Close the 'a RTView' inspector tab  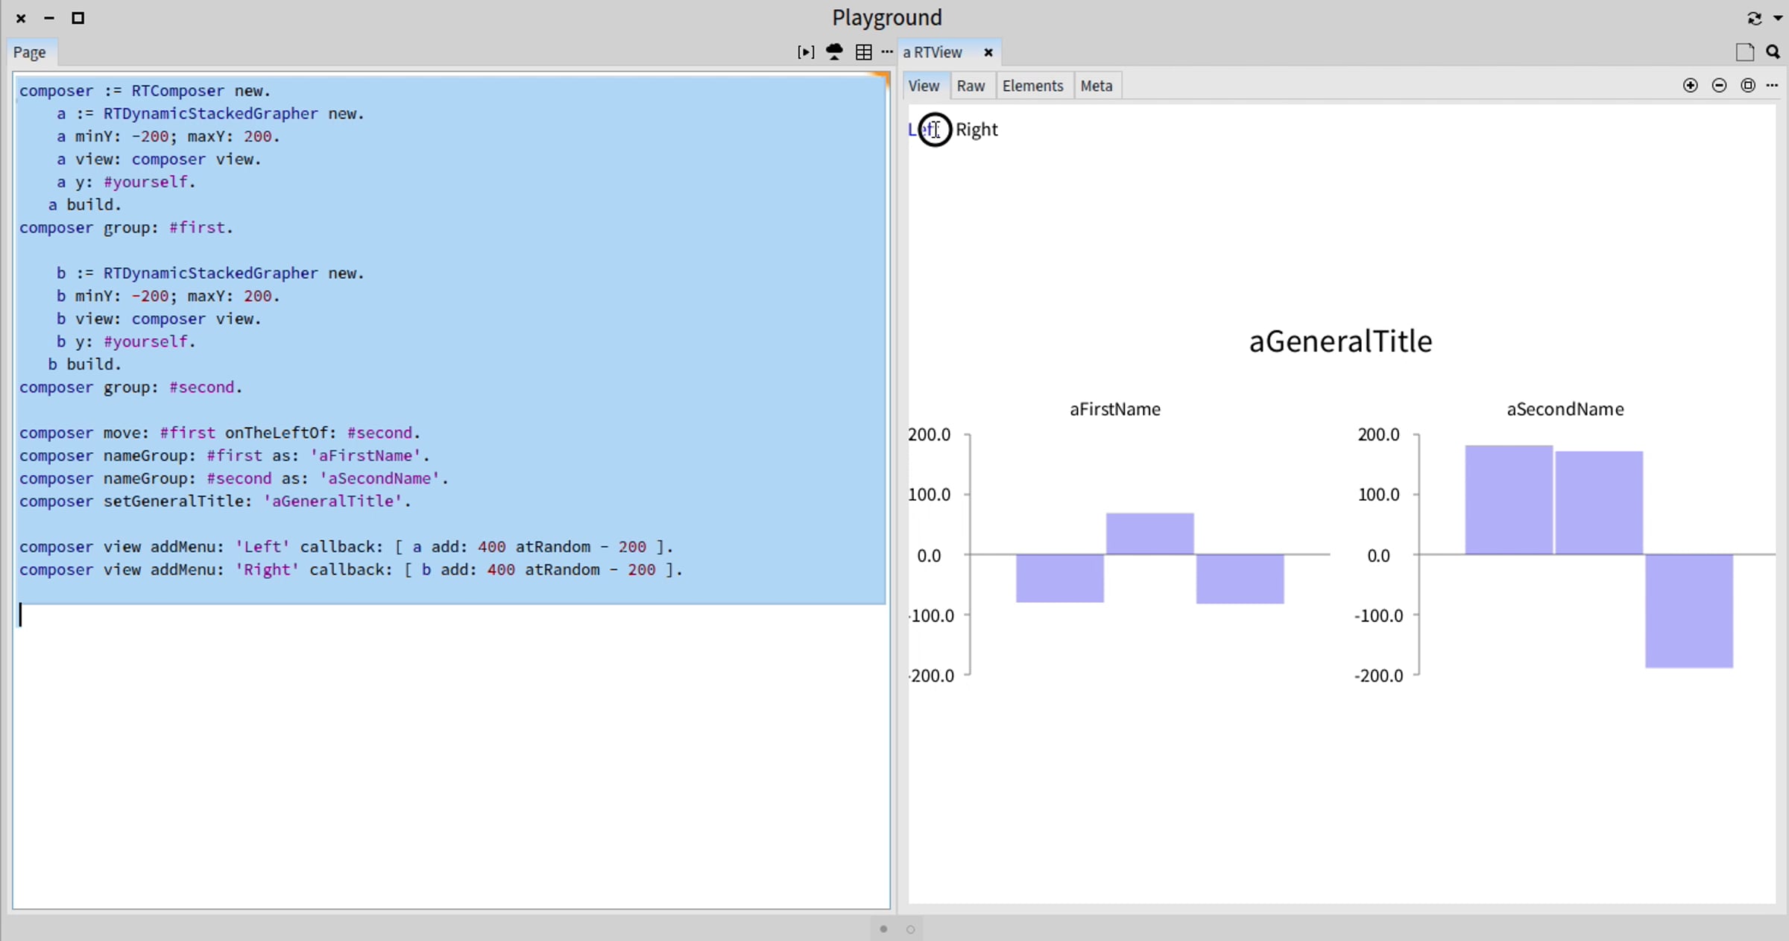point(988,52)
